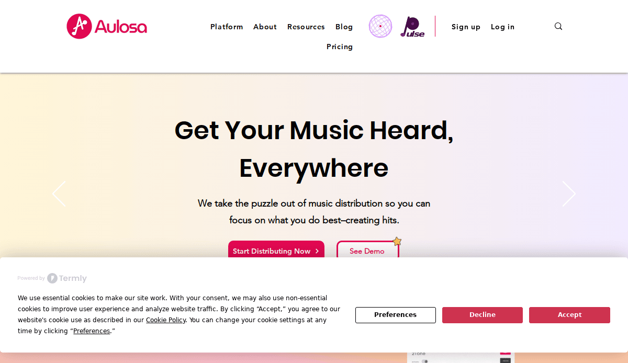
Task: Open the About menu
Action: (x=265, y=27)
